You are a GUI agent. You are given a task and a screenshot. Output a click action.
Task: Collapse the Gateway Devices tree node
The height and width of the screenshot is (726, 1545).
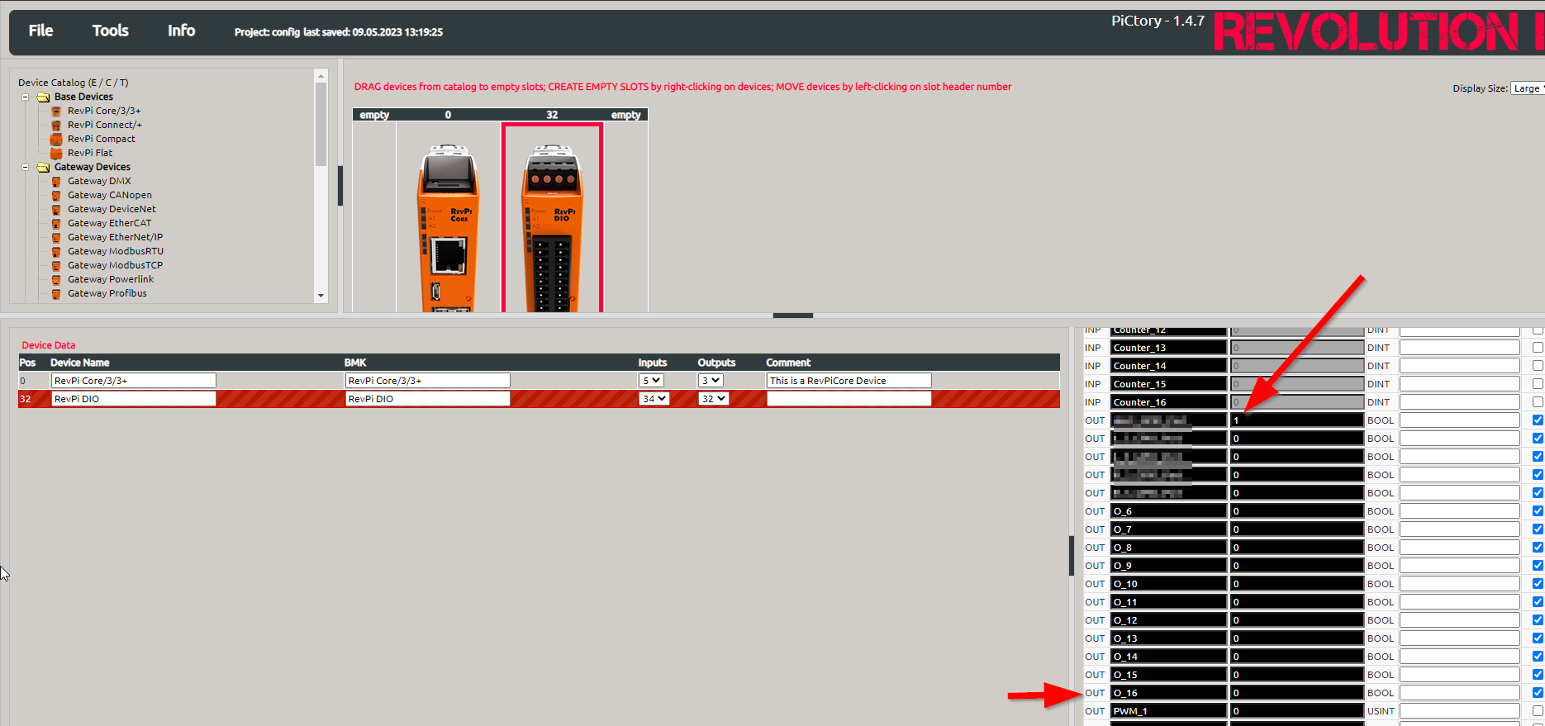pos(25,167)
